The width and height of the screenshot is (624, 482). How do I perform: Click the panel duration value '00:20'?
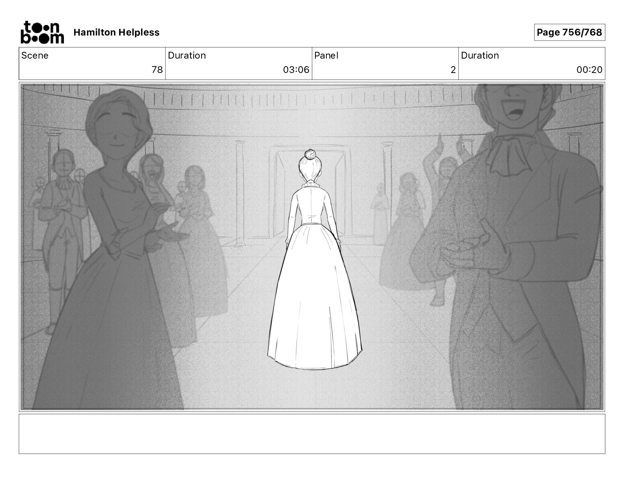click(589, 70)
